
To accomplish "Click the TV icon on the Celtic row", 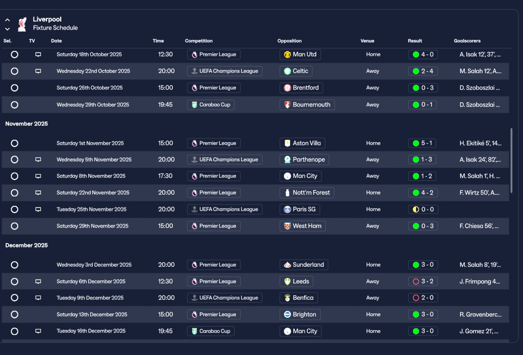I will click(x=38, y=71).
